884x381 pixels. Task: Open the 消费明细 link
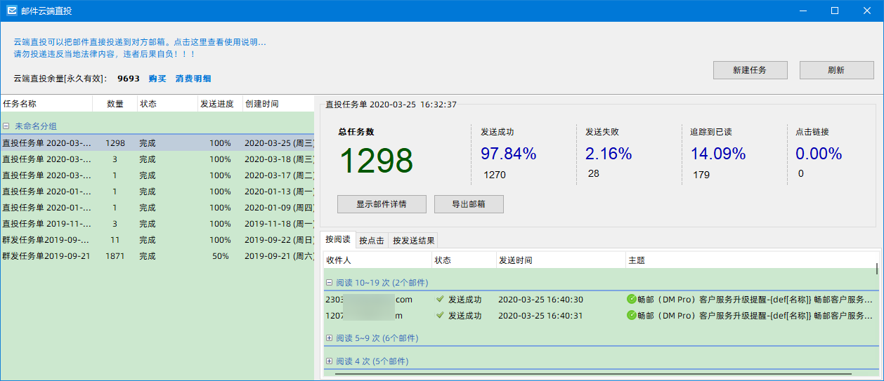(x=193, y=79)
